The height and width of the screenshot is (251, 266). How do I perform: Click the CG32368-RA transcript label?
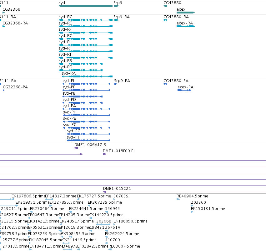click(x=15, y=23)
